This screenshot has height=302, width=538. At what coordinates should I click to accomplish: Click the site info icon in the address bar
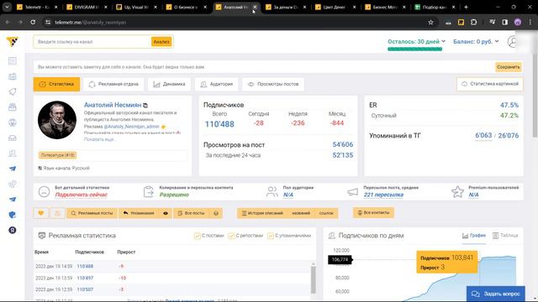click(48, 23)
